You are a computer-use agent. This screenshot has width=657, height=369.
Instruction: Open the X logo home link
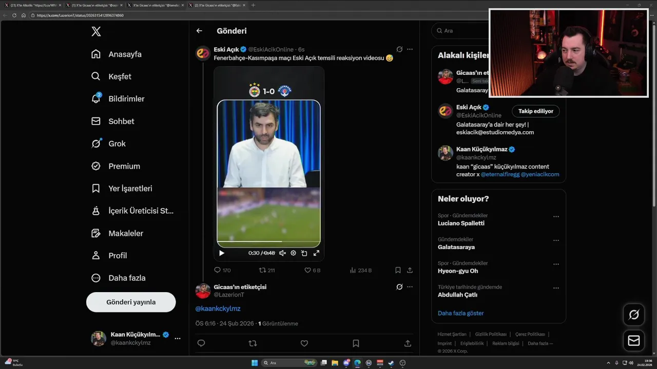point(96,32)
